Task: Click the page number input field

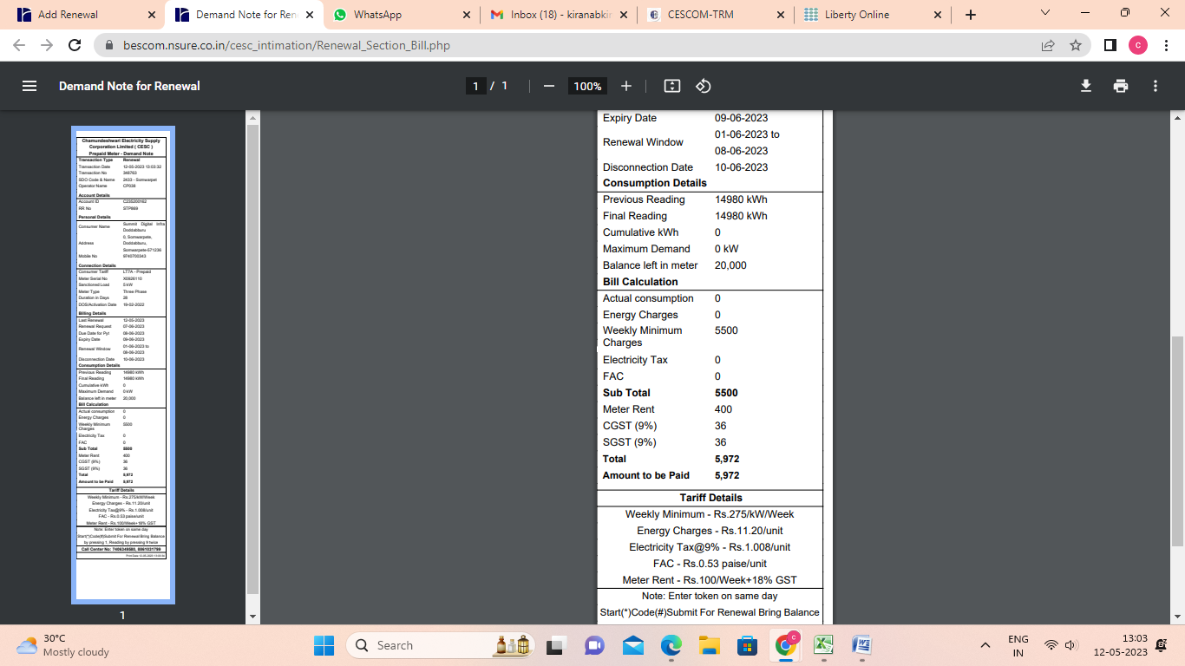Action: point(475,86)
